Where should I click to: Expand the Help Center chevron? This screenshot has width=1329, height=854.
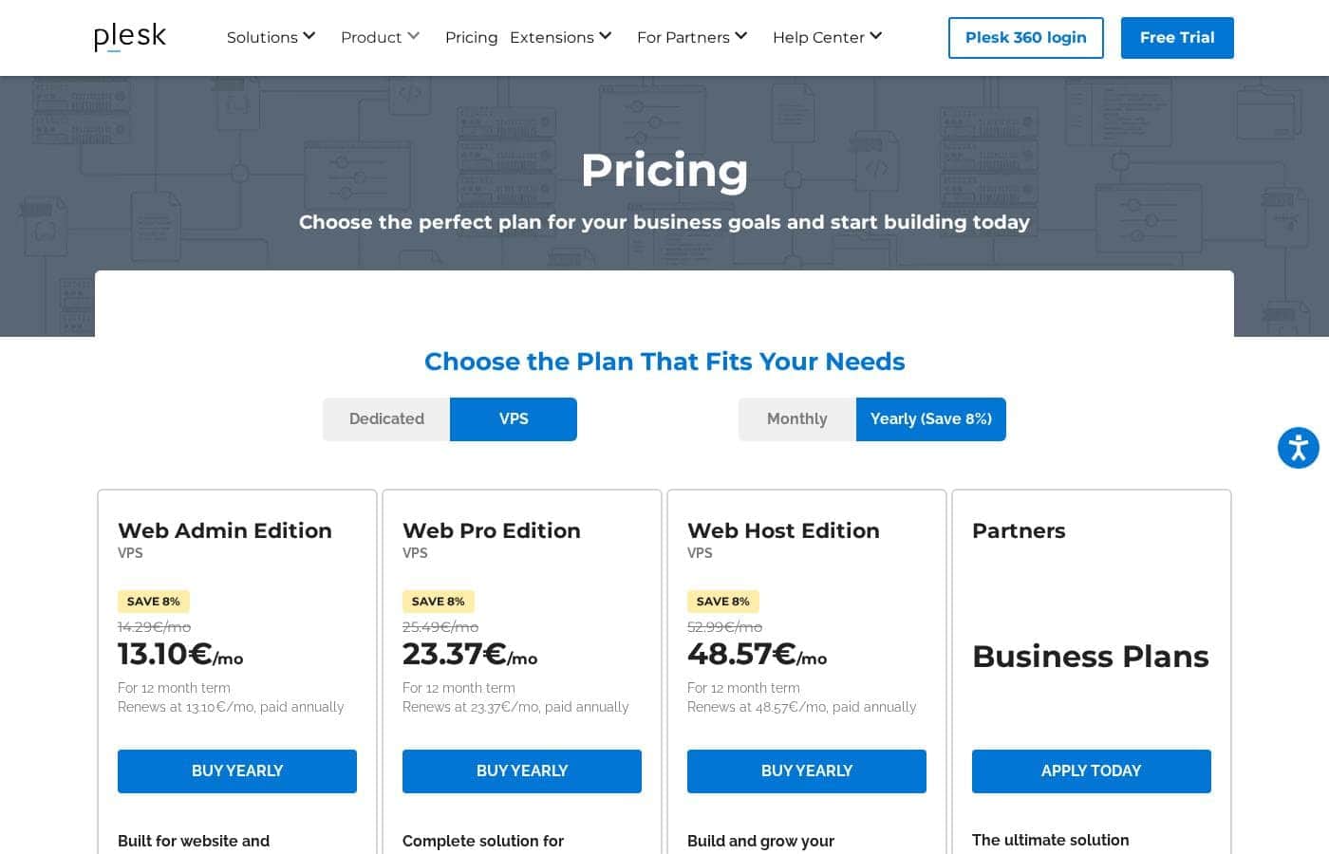click(x=875, y=36)
